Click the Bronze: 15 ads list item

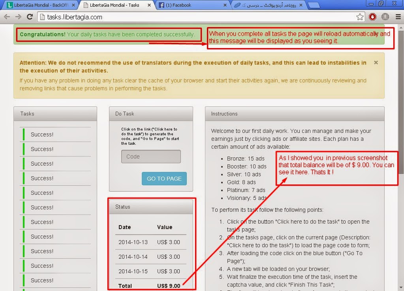246,159
